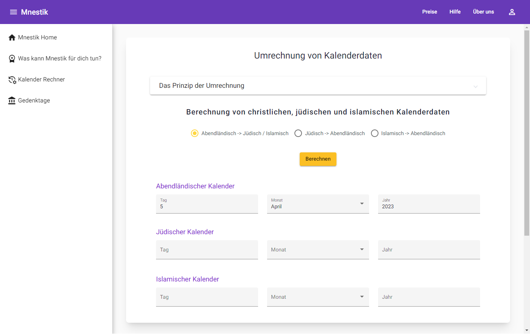
Task: Select Islamisch -> Abendländisch radio button
Action: tap(375, 133)
